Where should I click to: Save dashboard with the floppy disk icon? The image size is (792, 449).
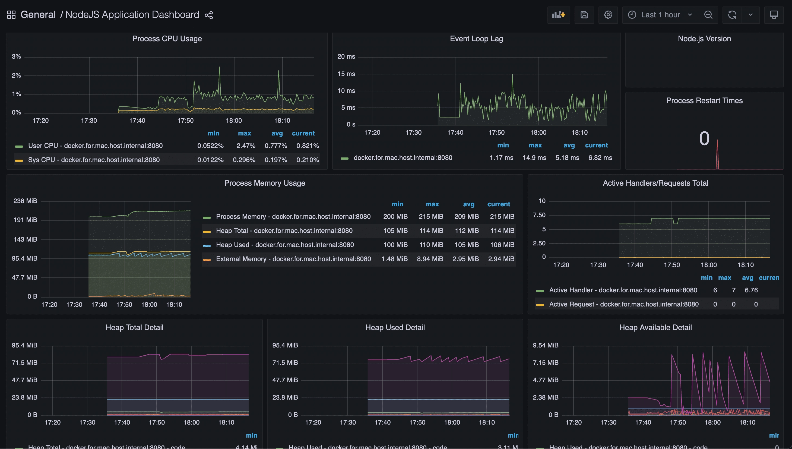click(584, 15)
